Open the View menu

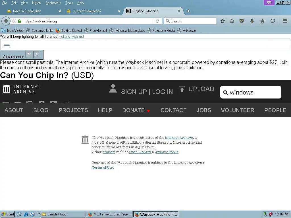pos(24,3)
